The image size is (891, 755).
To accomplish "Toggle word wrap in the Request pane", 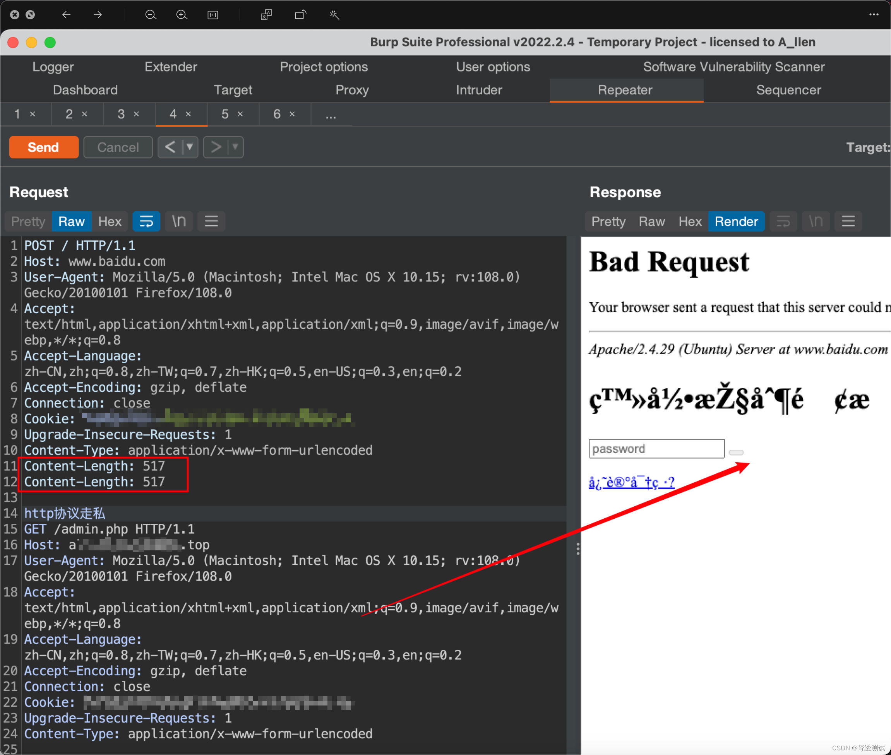I will pos(147,221).
